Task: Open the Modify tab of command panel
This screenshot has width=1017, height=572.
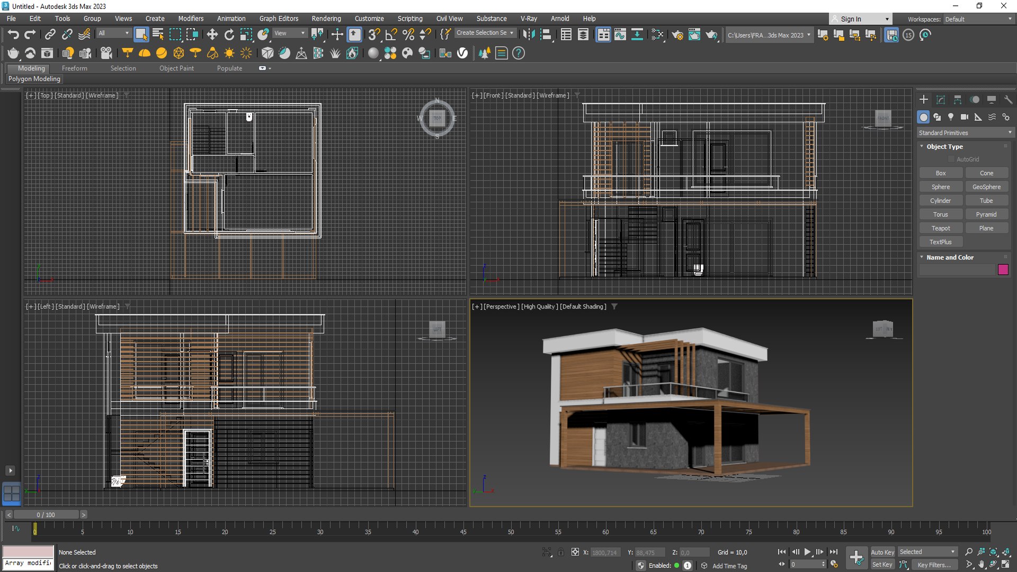Action: [x=941, y=100]
